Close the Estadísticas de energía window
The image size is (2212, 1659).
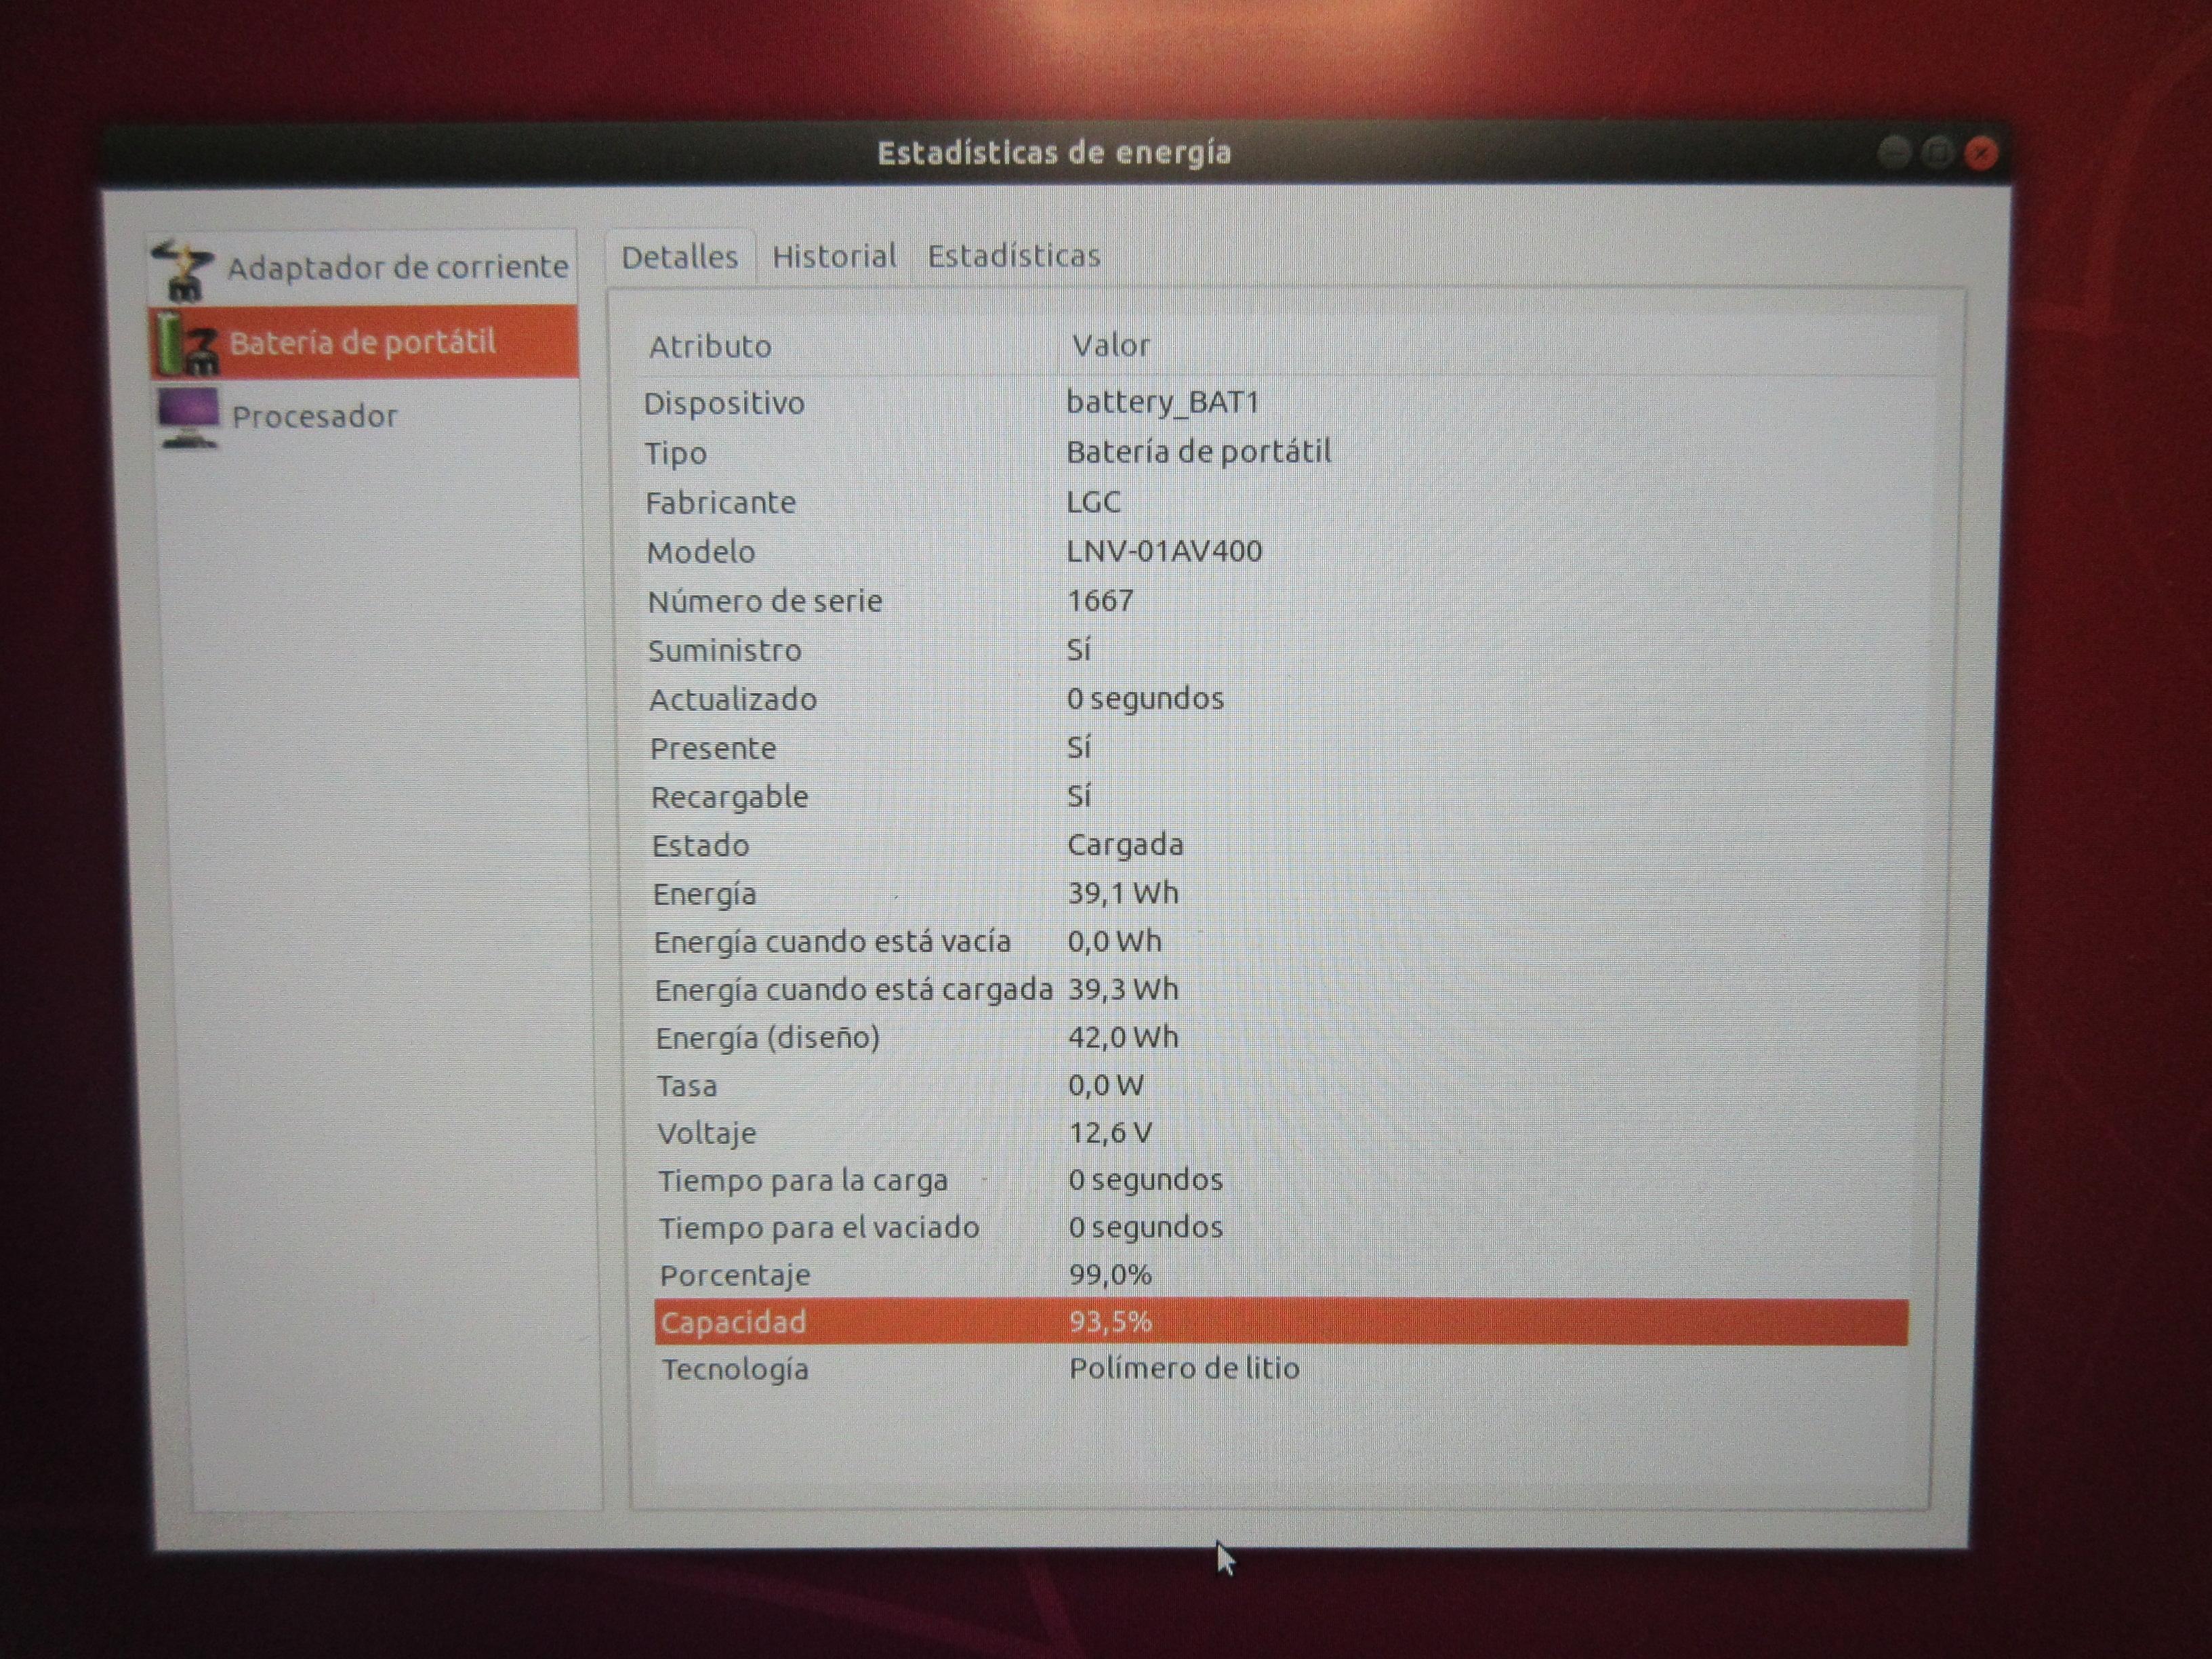pos(1981,153)
